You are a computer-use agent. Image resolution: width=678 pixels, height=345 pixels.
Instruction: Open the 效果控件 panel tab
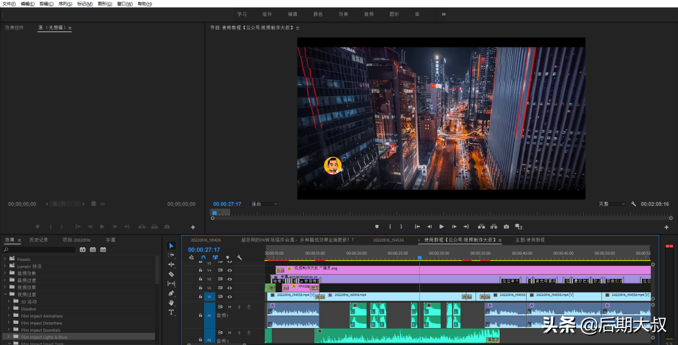[14, 28]
